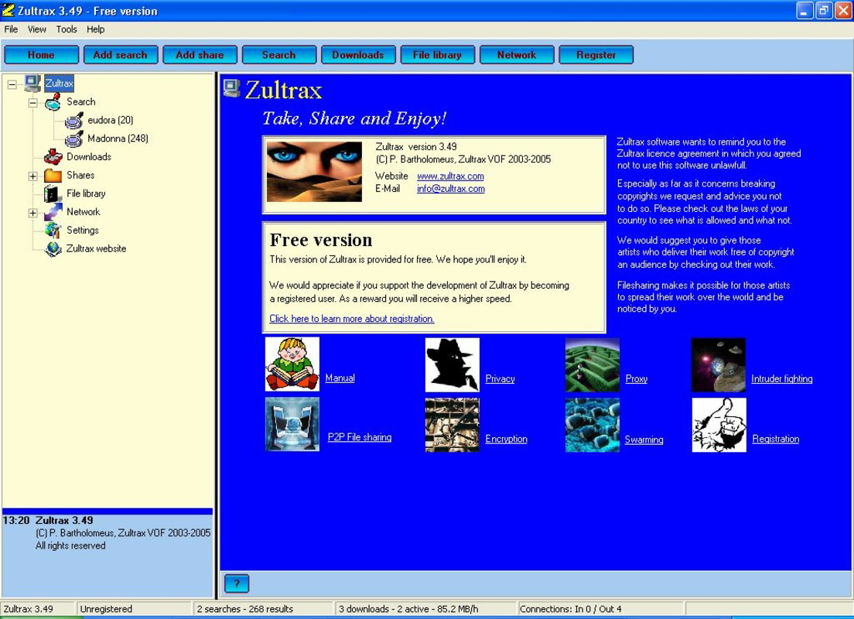Click the 'Zultrax 3.49' log entry at 13:20
The height and width of the screenshot is (619, 854).
pos(64,521)
